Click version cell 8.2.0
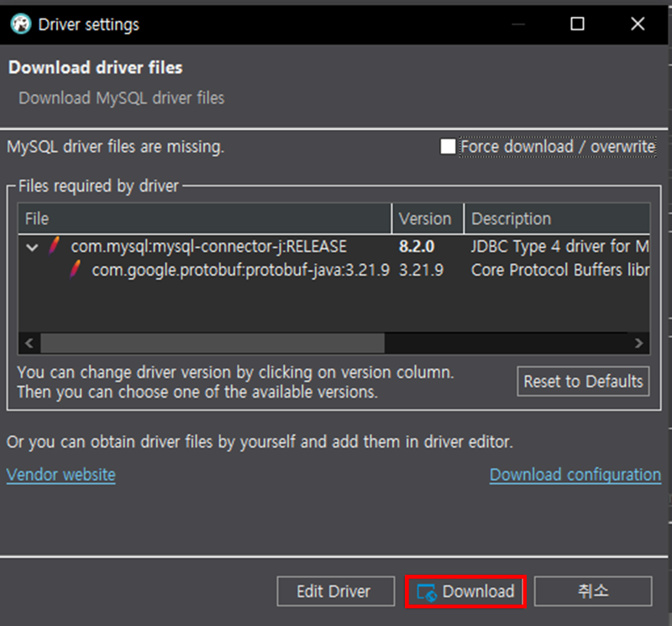Screen dimensions: 672x626 pos(417,246)
